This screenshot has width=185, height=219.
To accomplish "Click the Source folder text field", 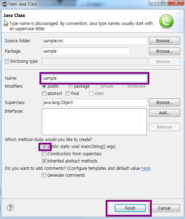I will [x=94, y=41].
